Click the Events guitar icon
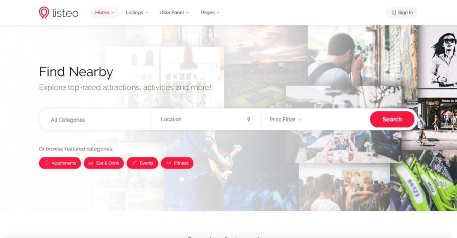The height and width of the screenshot is (238, 457). [x=134, y=163]
